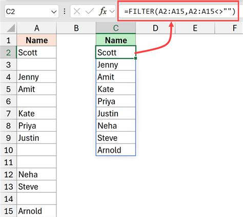243x217 pixels.
Task: Select cell C2 containing Scott
Action: click(116, 52)
